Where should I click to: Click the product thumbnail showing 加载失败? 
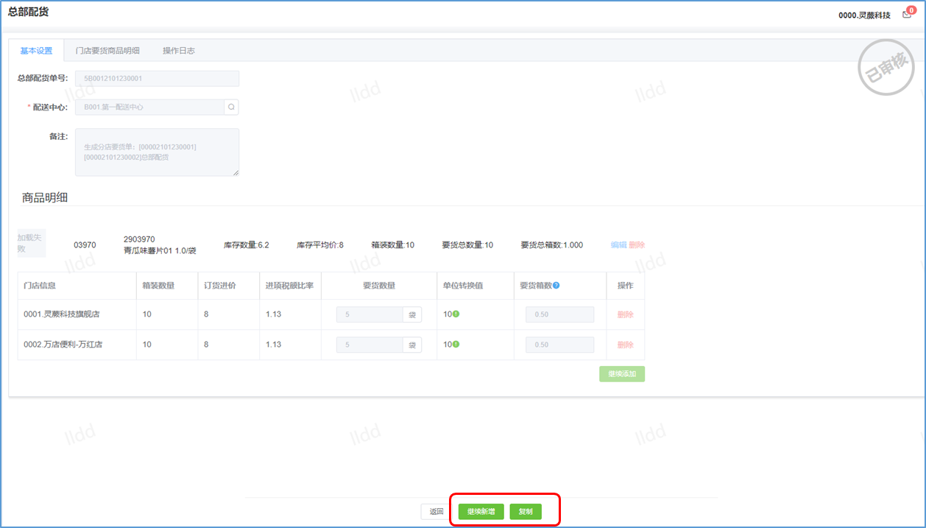pos(32,243)
